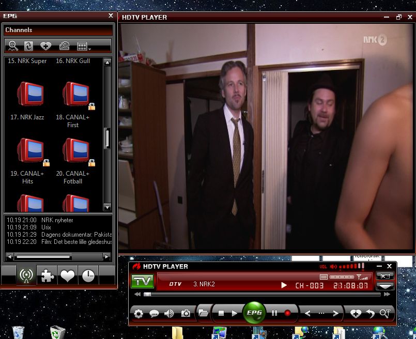Click the volume level bars
Image resolution: width=416 pixels, height=339 pixels.
pos(352,266)
